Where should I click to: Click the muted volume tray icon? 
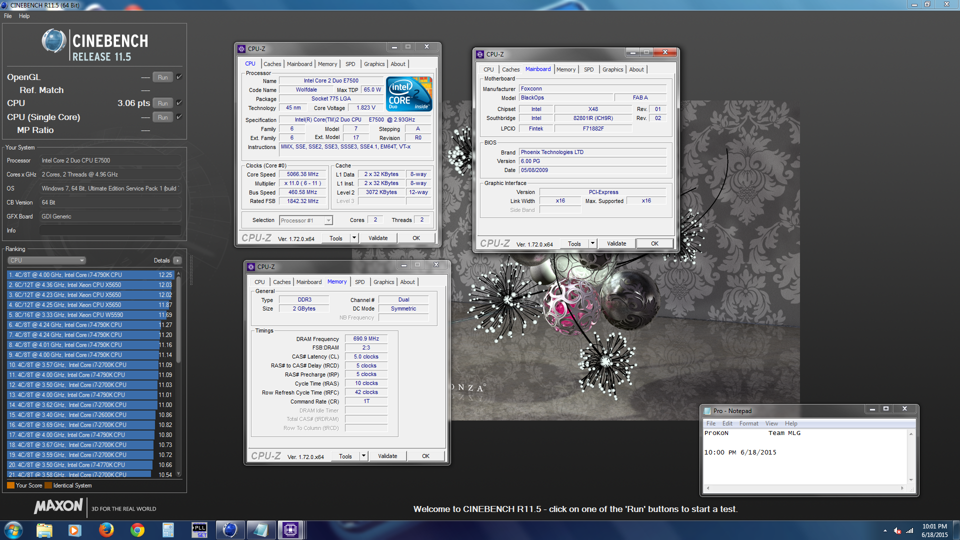click(897, 530)
